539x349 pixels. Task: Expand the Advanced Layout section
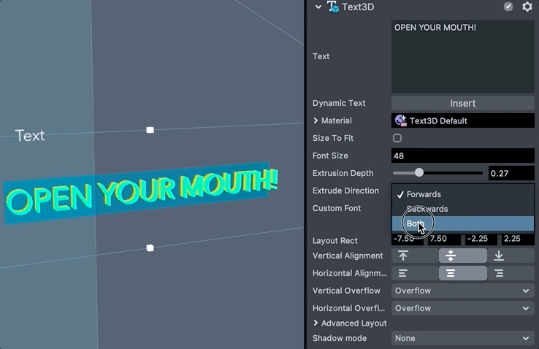[x=316, y=323]
